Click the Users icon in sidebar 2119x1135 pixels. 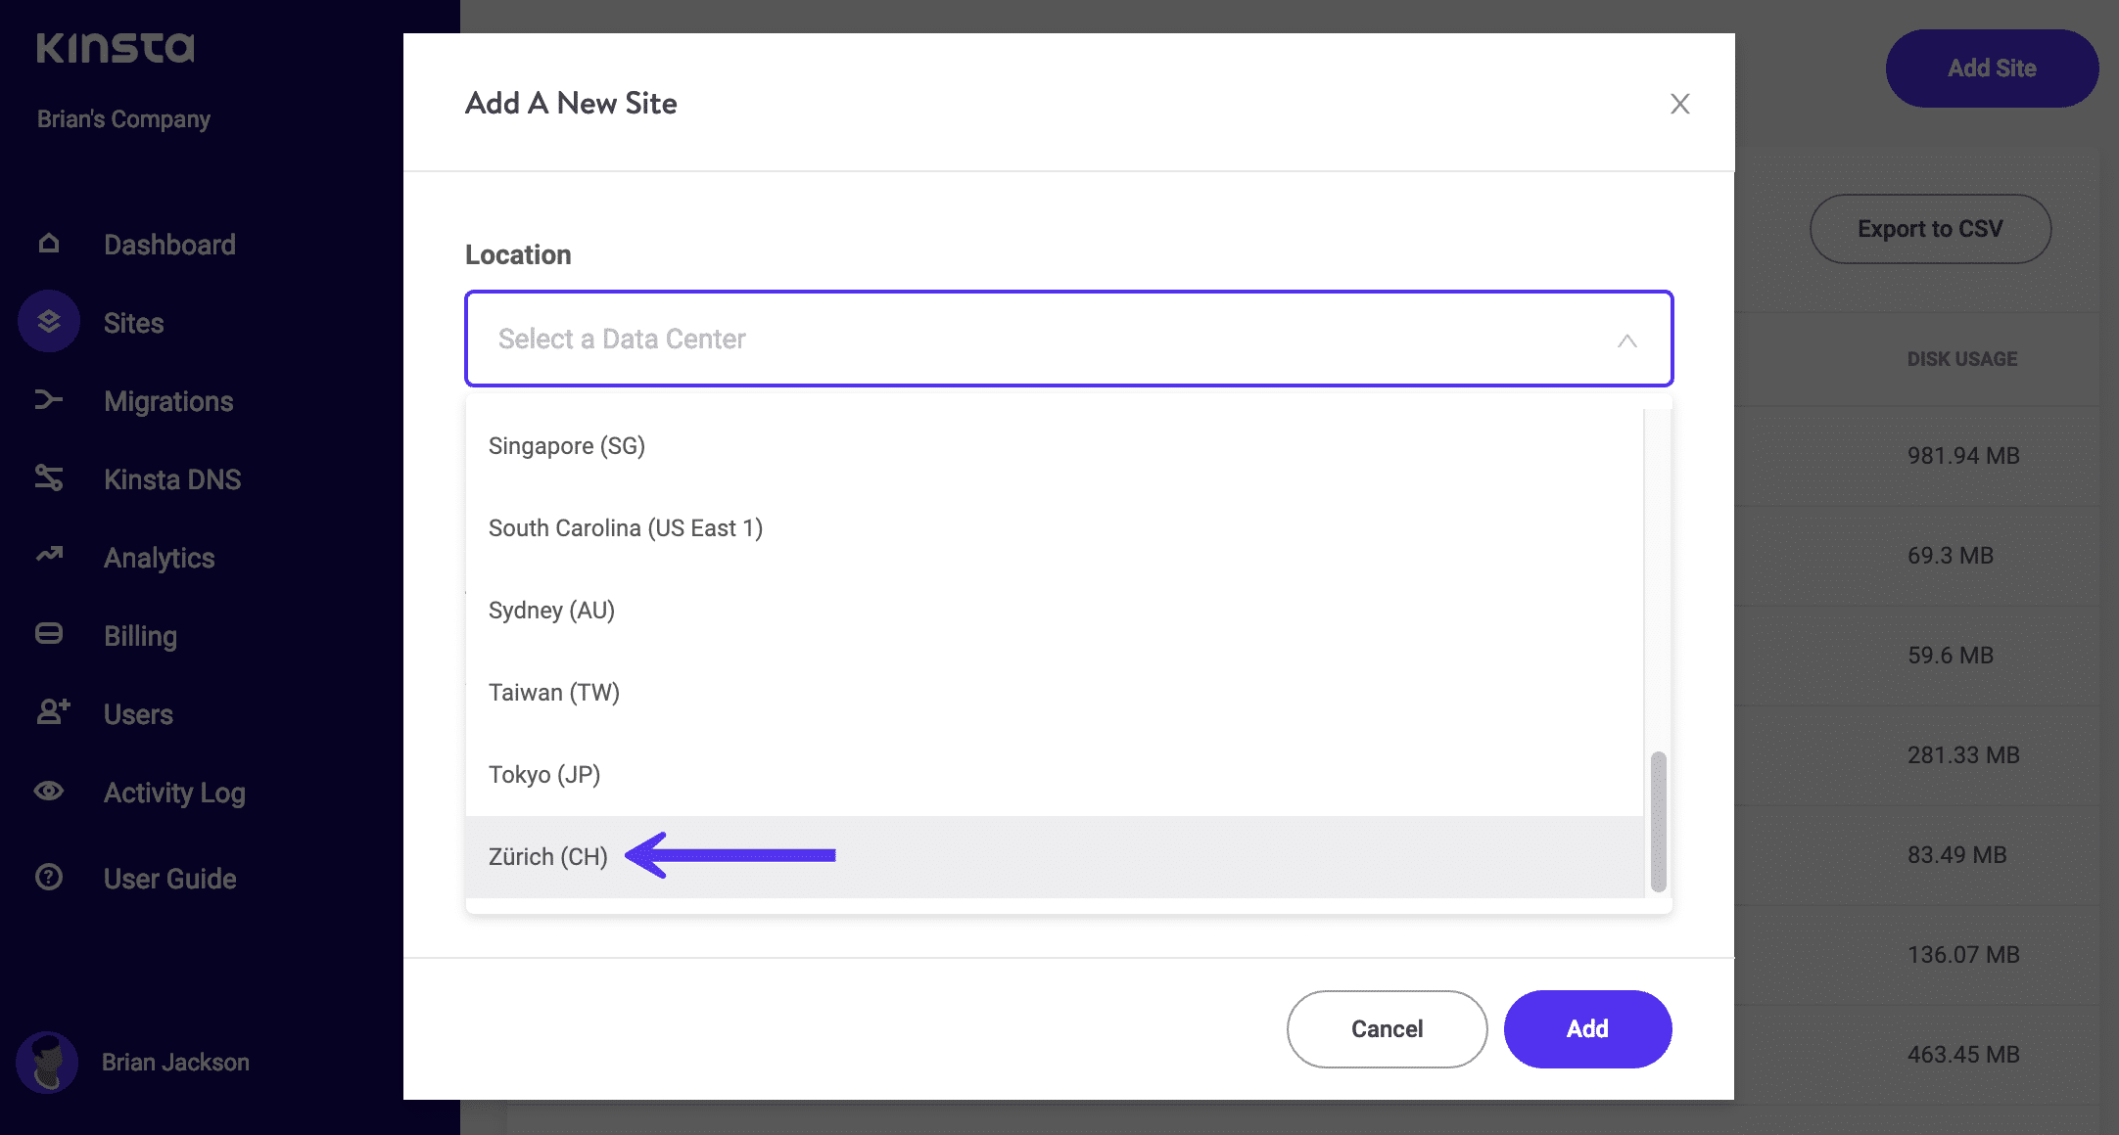pyautogui.click(x=51, y=713)
